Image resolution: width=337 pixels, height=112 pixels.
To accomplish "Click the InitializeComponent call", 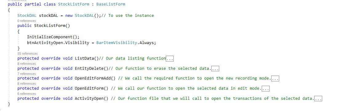I will tap(52, 37).
